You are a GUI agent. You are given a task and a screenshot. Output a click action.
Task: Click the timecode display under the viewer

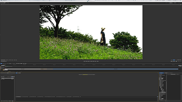(x=3, y=60)
